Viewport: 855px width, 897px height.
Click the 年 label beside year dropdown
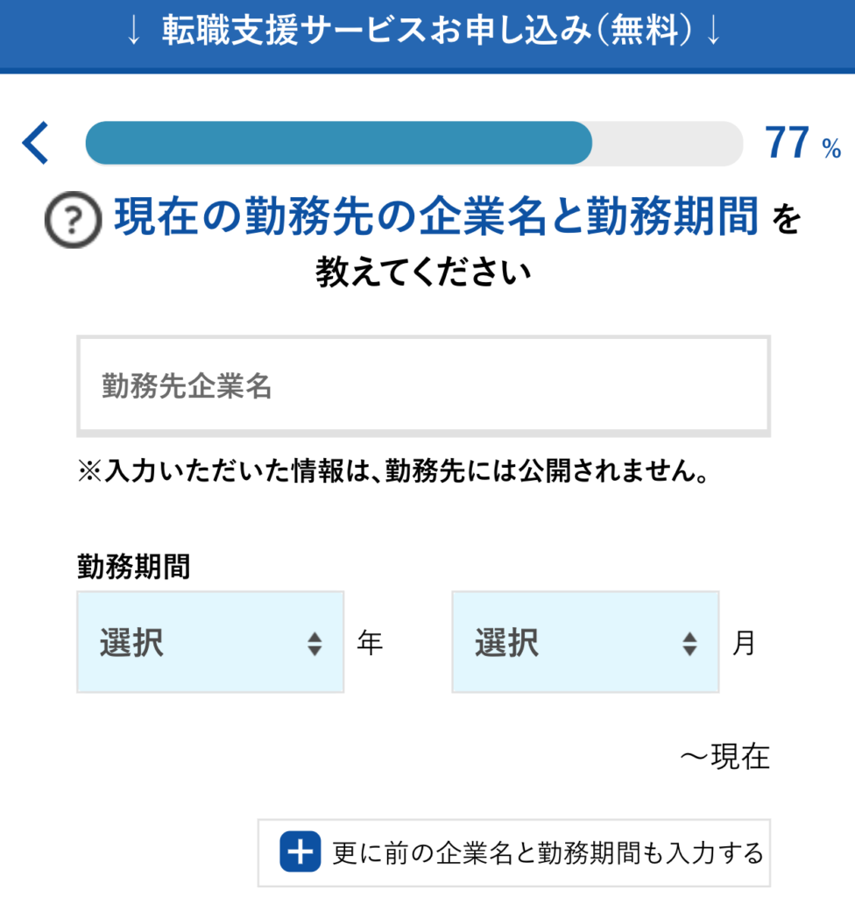(x=371, y=644)
